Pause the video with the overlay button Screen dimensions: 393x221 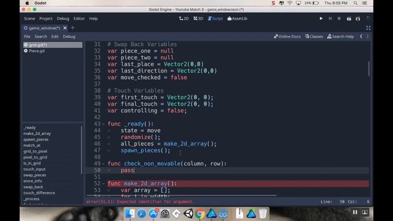point(355,212)
